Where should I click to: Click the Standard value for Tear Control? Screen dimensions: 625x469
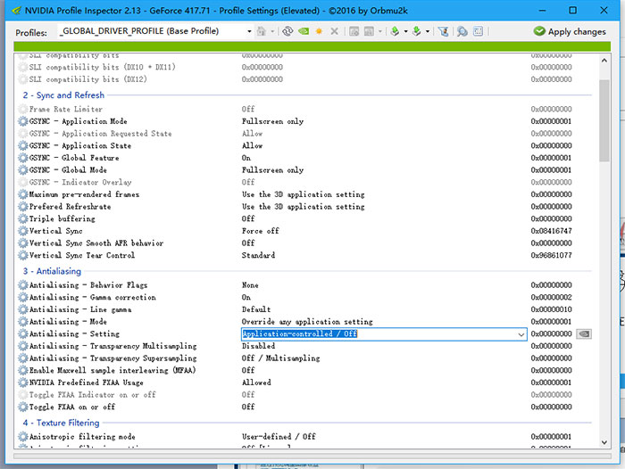point(258,255)
